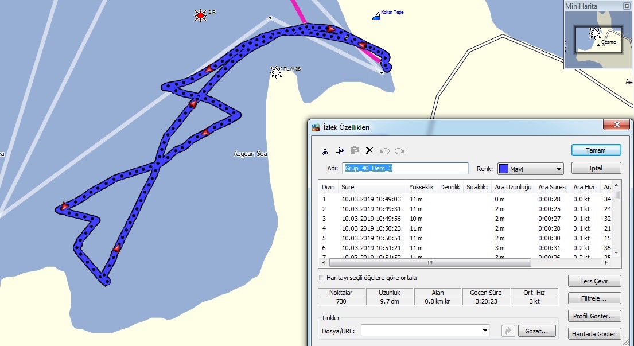Image resolution: width=634 pixels, height=346 pixels.
Task: Click the Yükseklik column header
Action: [421, 187]
